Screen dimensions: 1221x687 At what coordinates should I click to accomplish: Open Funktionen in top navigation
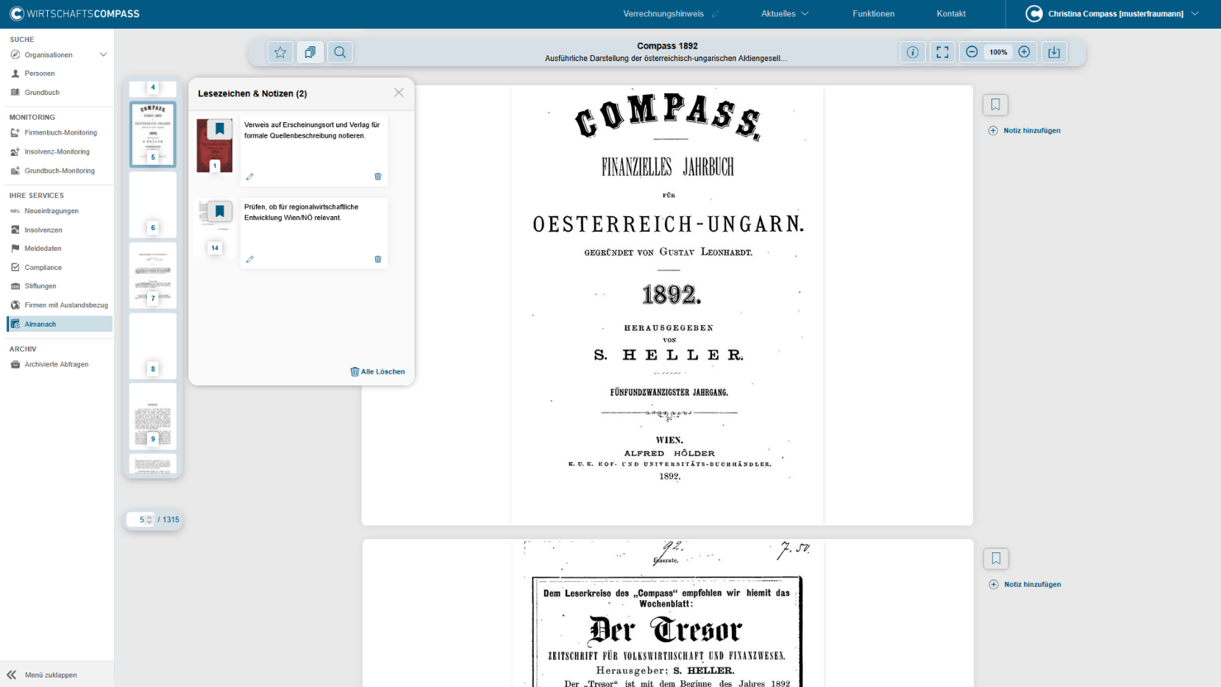pyautogui.click(x=873, y=13)
